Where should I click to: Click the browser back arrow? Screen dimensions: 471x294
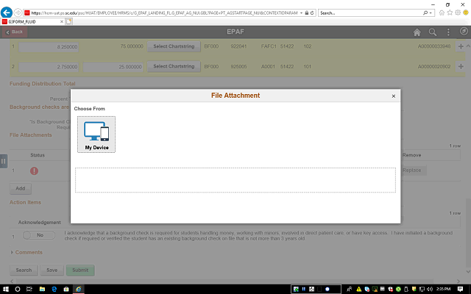7,12
